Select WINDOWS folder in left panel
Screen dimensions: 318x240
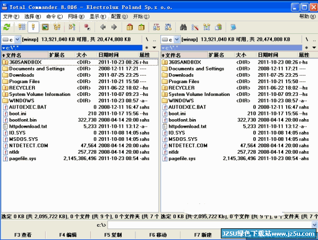[80, 101]
